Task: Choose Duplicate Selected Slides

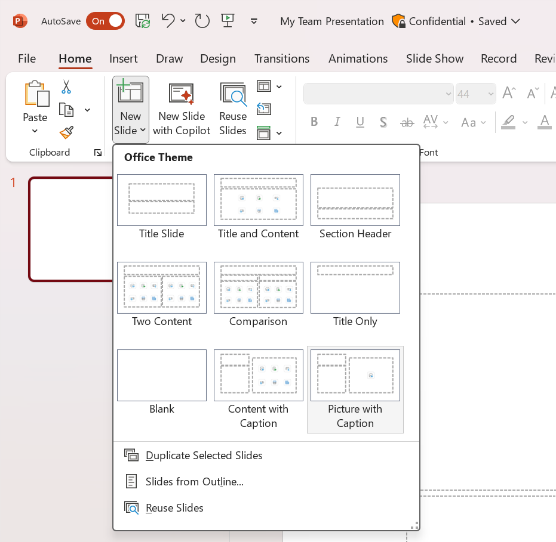Action: click(x=204, y=455)
